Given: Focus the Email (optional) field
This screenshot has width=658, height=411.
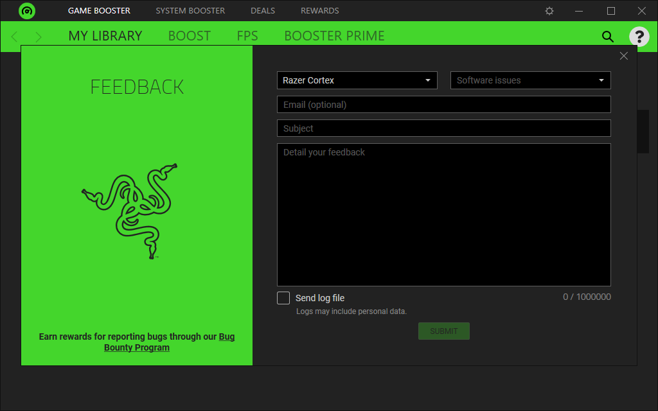Looking at the screenshot, I should click(x=444, y=105).
